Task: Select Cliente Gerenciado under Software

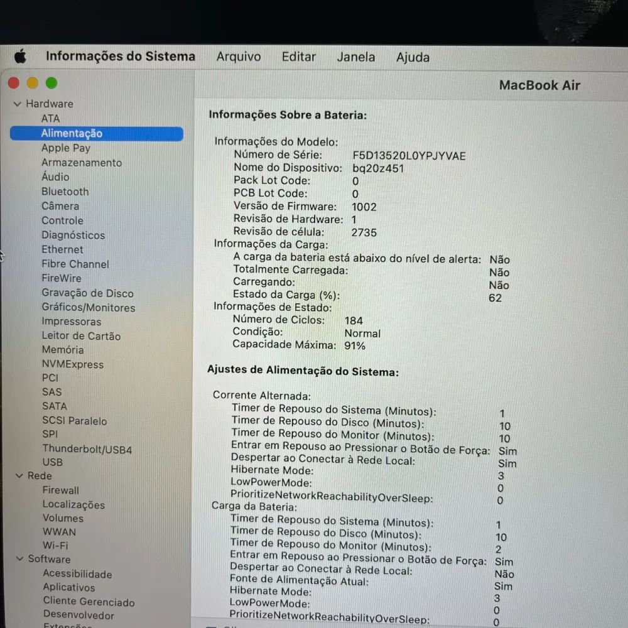Action: pos(89,602)
